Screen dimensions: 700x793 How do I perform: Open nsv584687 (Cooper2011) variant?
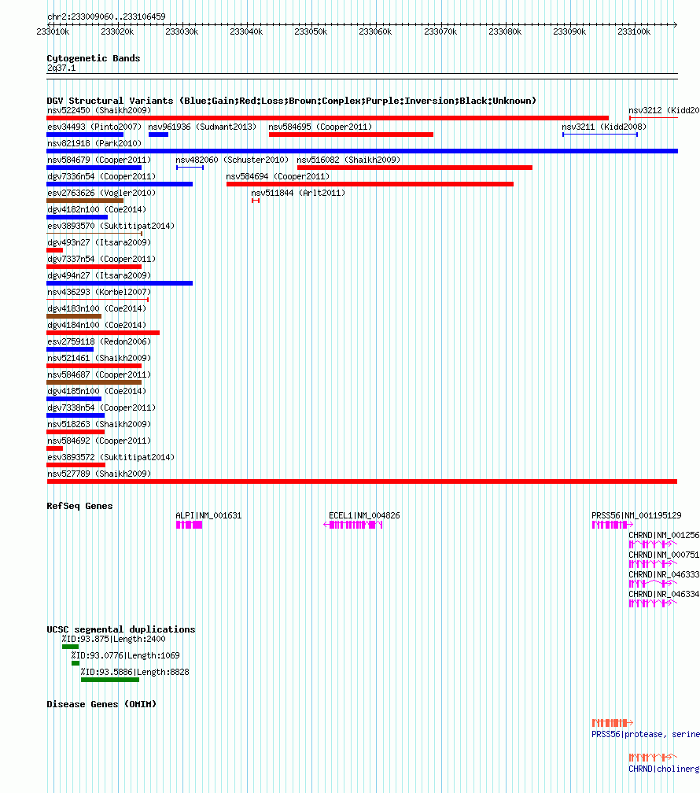click(99, 374)
